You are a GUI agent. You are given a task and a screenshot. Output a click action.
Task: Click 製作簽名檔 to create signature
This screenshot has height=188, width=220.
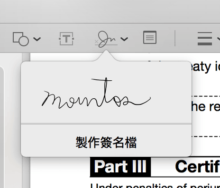[106, 142]
